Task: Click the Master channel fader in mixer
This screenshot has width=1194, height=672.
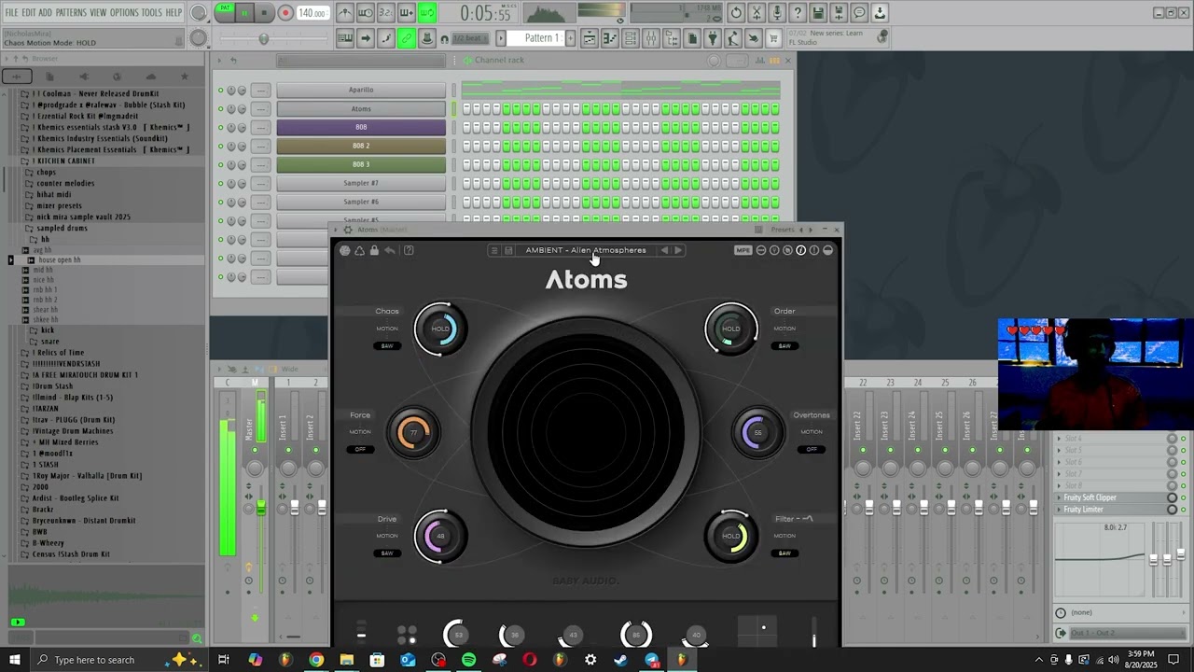Action: tap(261, 507)
